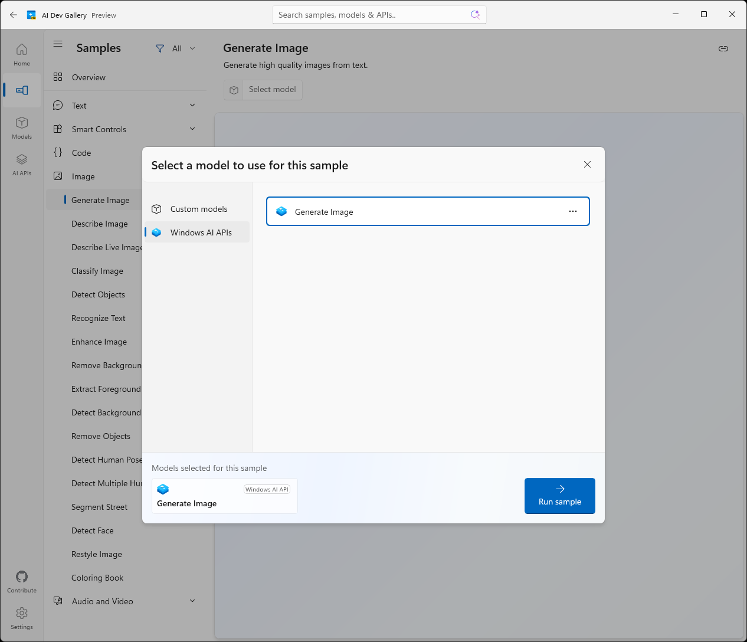The width and height of the screenshot is (747, 642).
Task: Select the Remove Objects sample
Action: pos(101,436)
